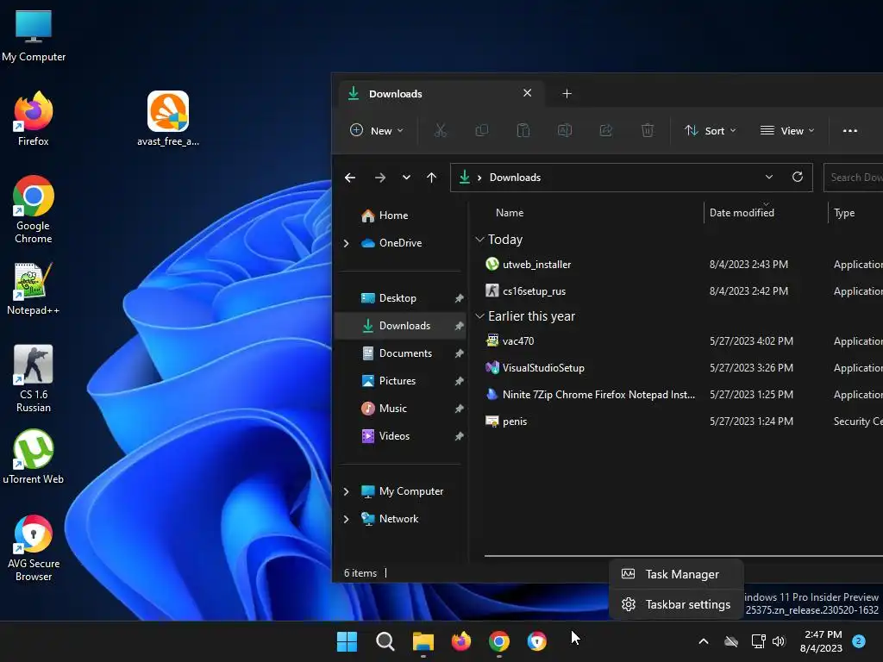Select the Downloads tab
Image resolution: width=883 pixels, height=662 pixels.
pos(441,93)
